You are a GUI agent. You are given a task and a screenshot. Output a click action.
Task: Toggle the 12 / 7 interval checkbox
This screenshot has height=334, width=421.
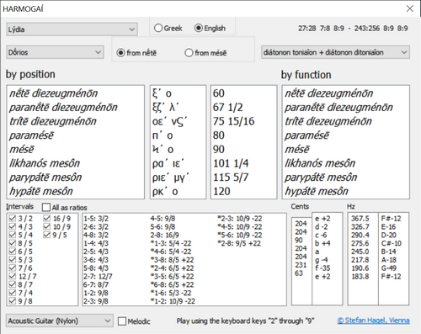13,276
